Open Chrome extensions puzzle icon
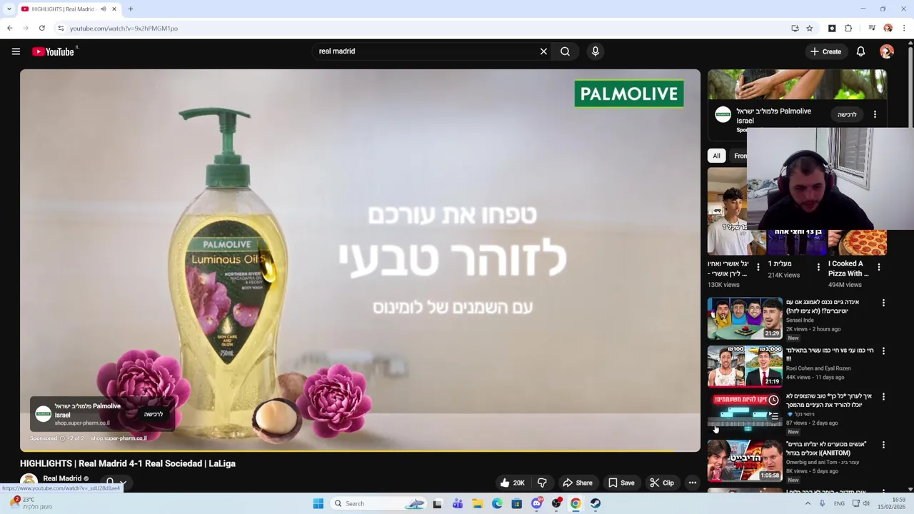This screenshot has height=514, width=914. coord(848,28)
